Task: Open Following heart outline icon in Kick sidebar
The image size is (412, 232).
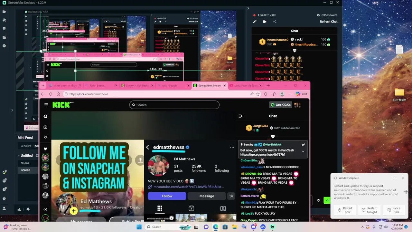Action: tap(45, 137)
